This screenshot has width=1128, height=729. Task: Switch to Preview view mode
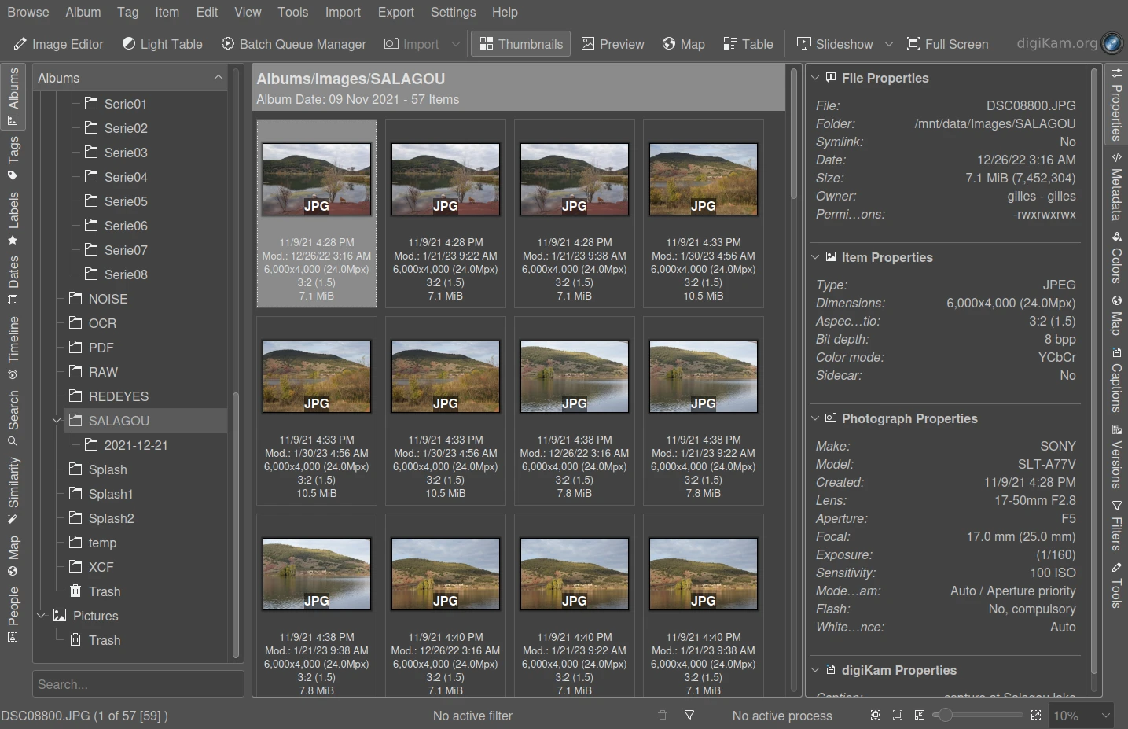coord(612,44)
